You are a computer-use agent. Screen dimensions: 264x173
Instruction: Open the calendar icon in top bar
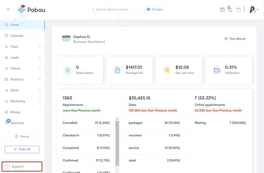[x=222, y=10]
